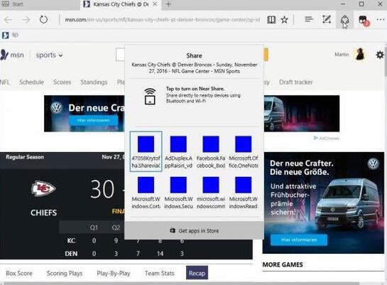The width and height of the screenshot is (387, 285).
Task: Share via Facebook.Facebook app
Action: click(211, 151)
